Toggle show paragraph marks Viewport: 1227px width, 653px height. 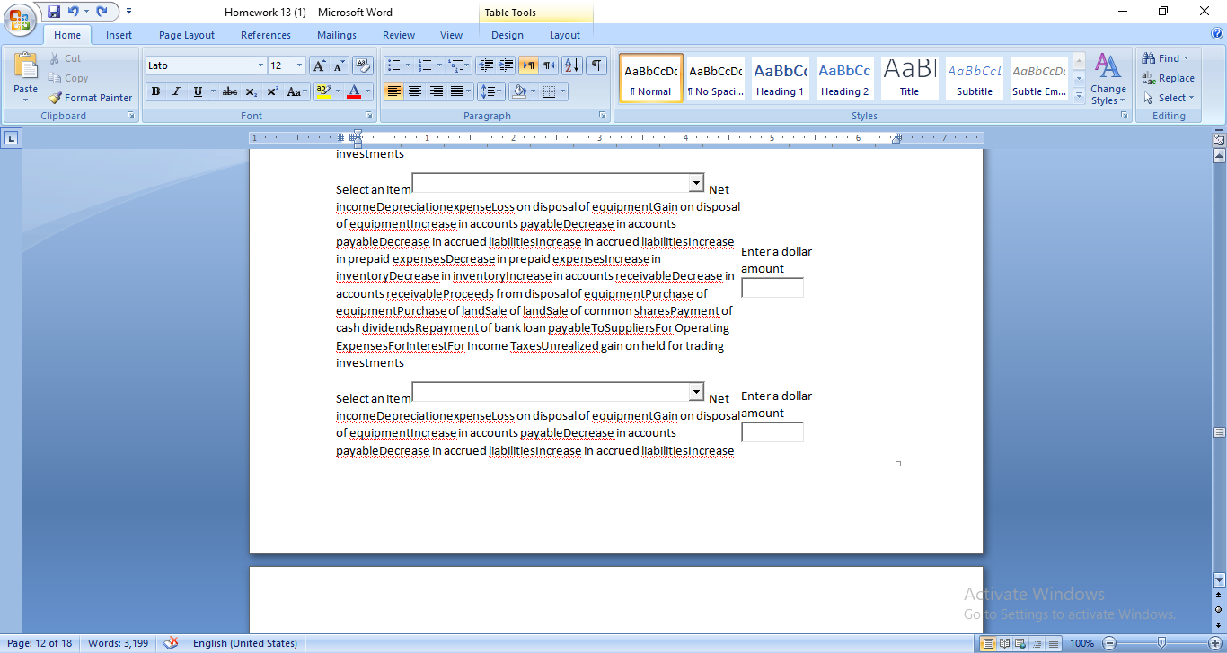pos(596,65)
